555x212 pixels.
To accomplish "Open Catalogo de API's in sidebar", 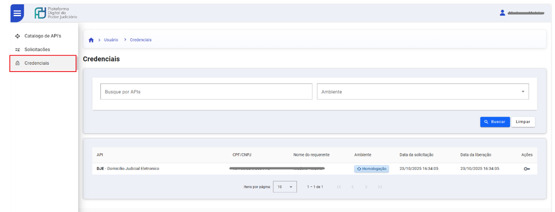I will tap(42, 36).
